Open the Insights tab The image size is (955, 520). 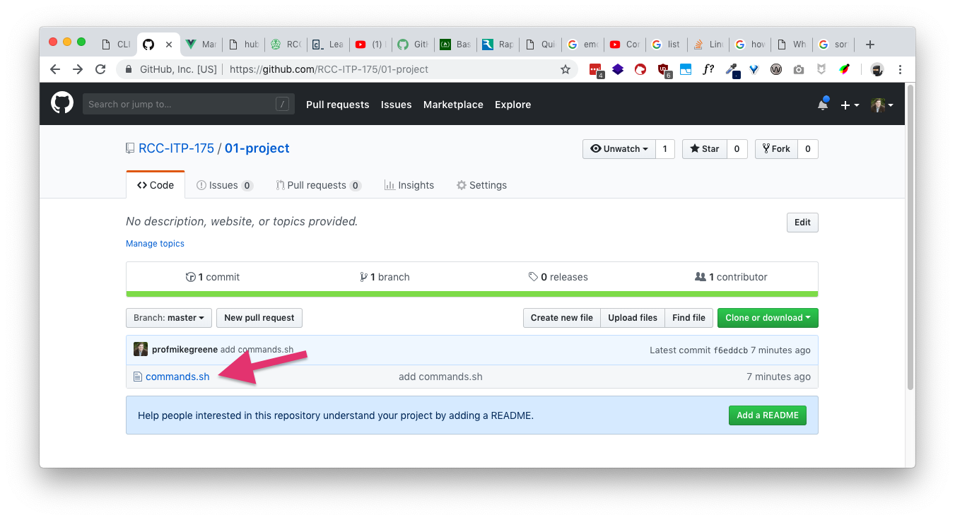pyautogui.click(x=409, y=185)
